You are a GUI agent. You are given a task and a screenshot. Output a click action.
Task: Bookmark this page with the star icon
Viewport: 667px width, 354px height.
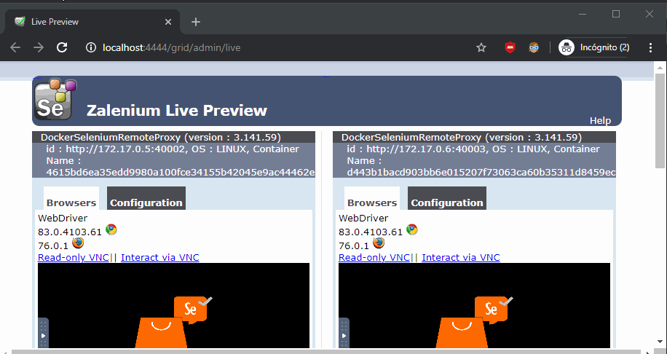coord(481,47)
